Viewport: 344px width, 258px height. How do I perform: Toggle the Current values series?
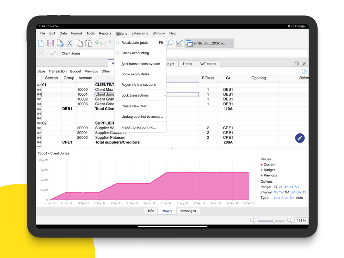[268, 164]
